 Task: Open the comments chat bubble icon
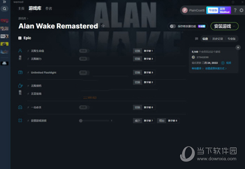tap(197, 38)
